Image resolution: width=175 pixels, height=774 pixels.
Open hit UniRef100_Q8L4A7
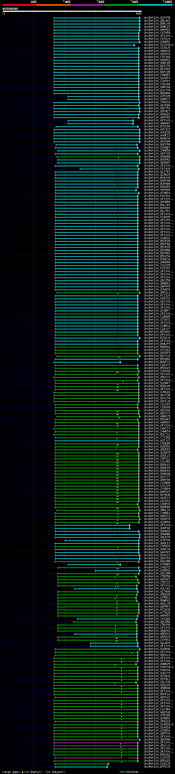pyautogui.click(x=157, y=21)
